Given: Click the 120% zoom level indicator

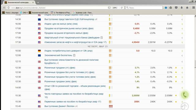Looking at the screenshot, I should 115,8.
